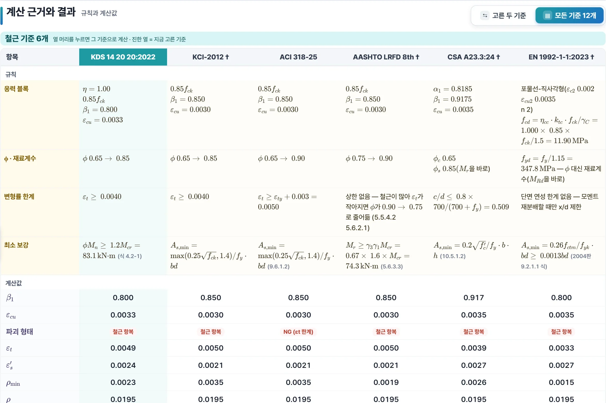Screen dimensions: 606x403
Task: Click the (10.5.1.2) reference in CSA column
Action: (453, 256)
